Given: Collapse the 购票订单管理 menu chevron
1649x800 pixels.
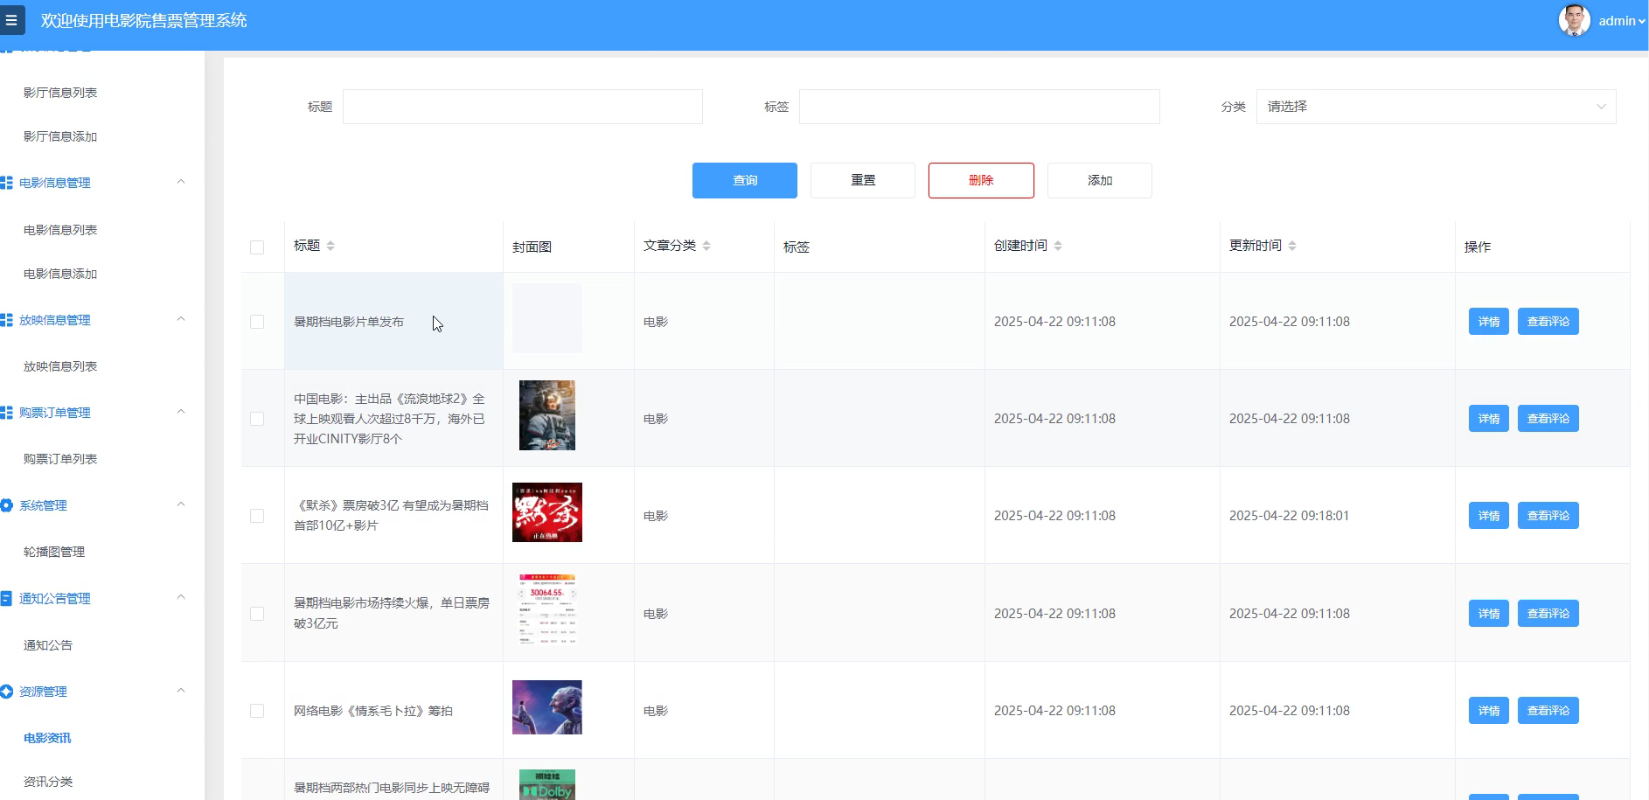Looking at the screenshot, I should click(181, 412).
